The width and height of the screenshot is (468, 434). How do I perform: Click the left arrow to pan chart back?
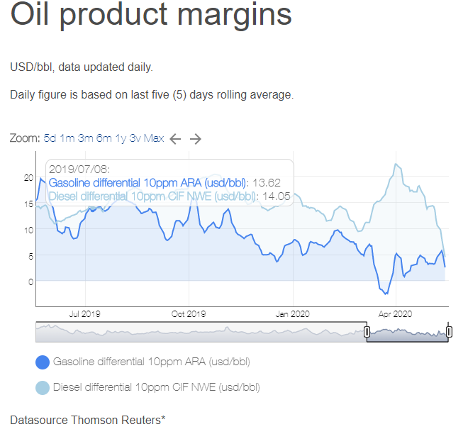(x=175, y=139)
